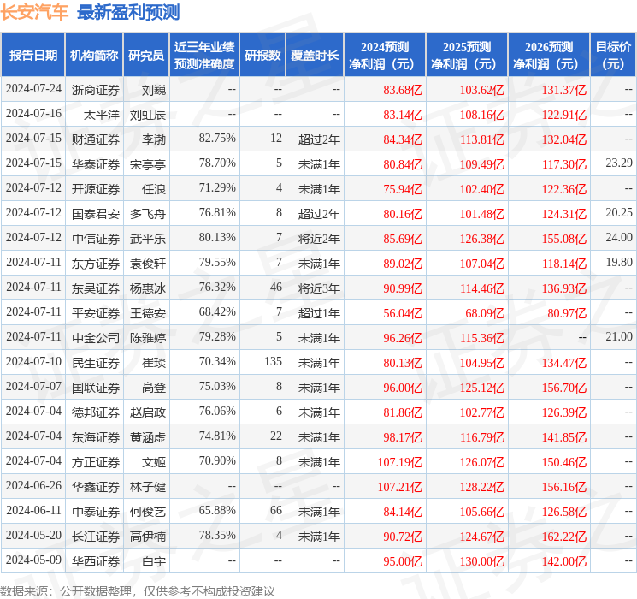The height and width of the screenshot is (599, 637).
Task: Select the 2025预测净利润 column header
Action: pos(467,56)
